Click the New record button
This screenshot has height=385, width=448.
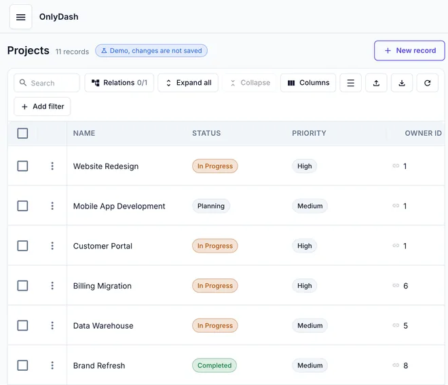409,51
